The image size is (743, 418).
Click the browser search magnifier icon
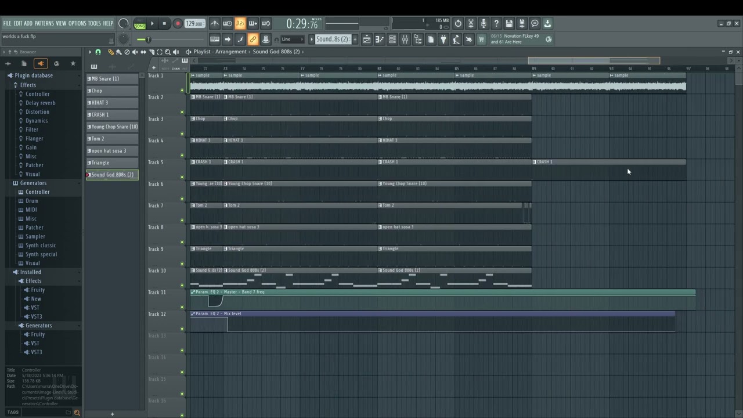pos(77,412)
